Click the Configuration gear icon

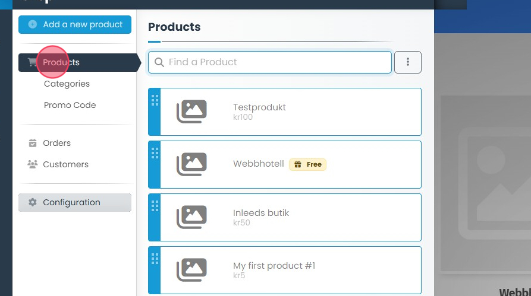pos(33,202)
